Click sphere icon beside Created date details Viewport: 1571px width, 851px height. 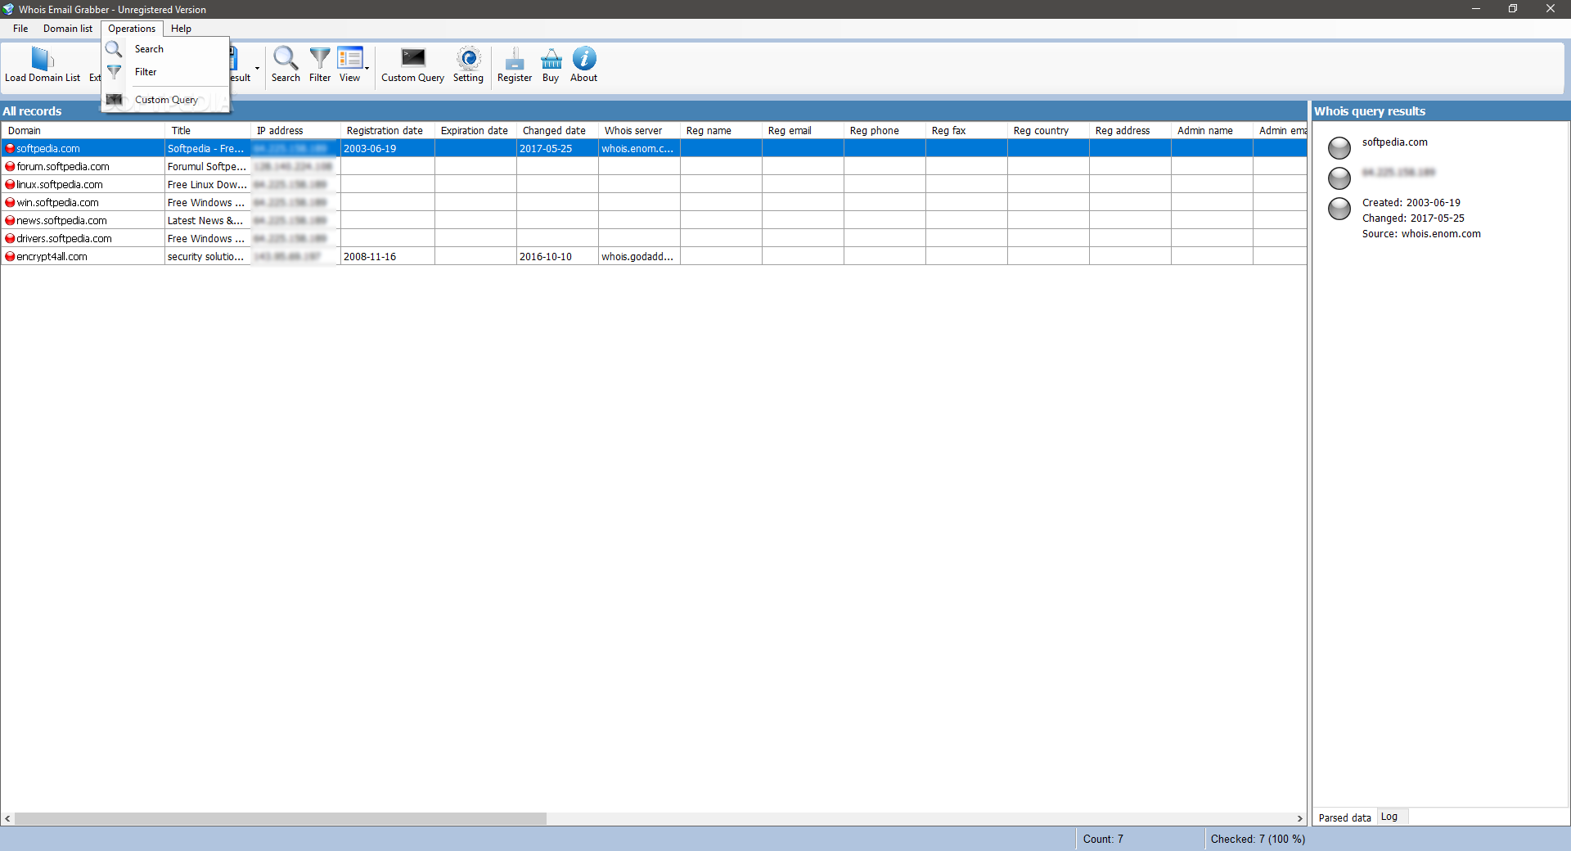(1339, 209)
